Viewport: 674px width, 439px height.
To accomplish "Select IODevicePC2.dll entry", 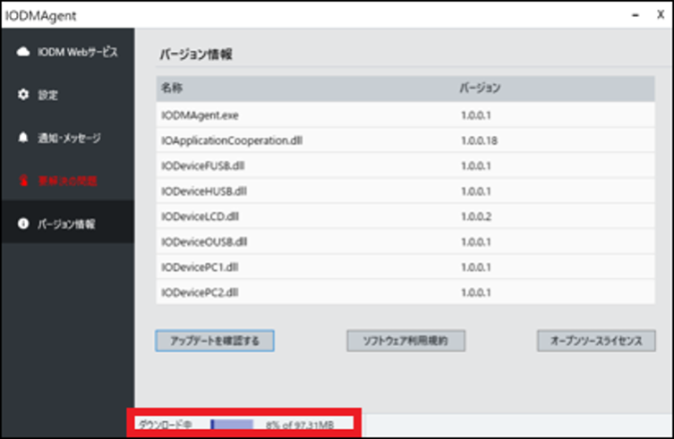I will click(200, 292).
